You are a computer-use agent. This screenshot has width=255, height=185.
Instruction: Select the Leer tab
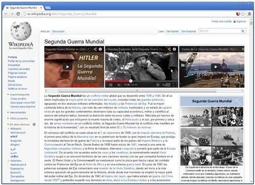[x=161, y=31]
